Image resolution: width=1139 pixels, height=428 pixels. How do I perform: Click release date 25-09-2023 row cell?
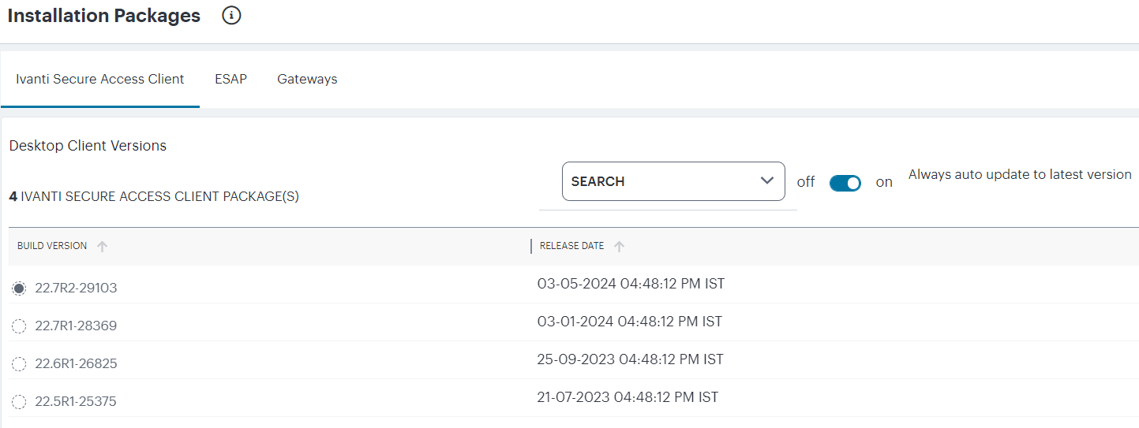coord(631,359)
